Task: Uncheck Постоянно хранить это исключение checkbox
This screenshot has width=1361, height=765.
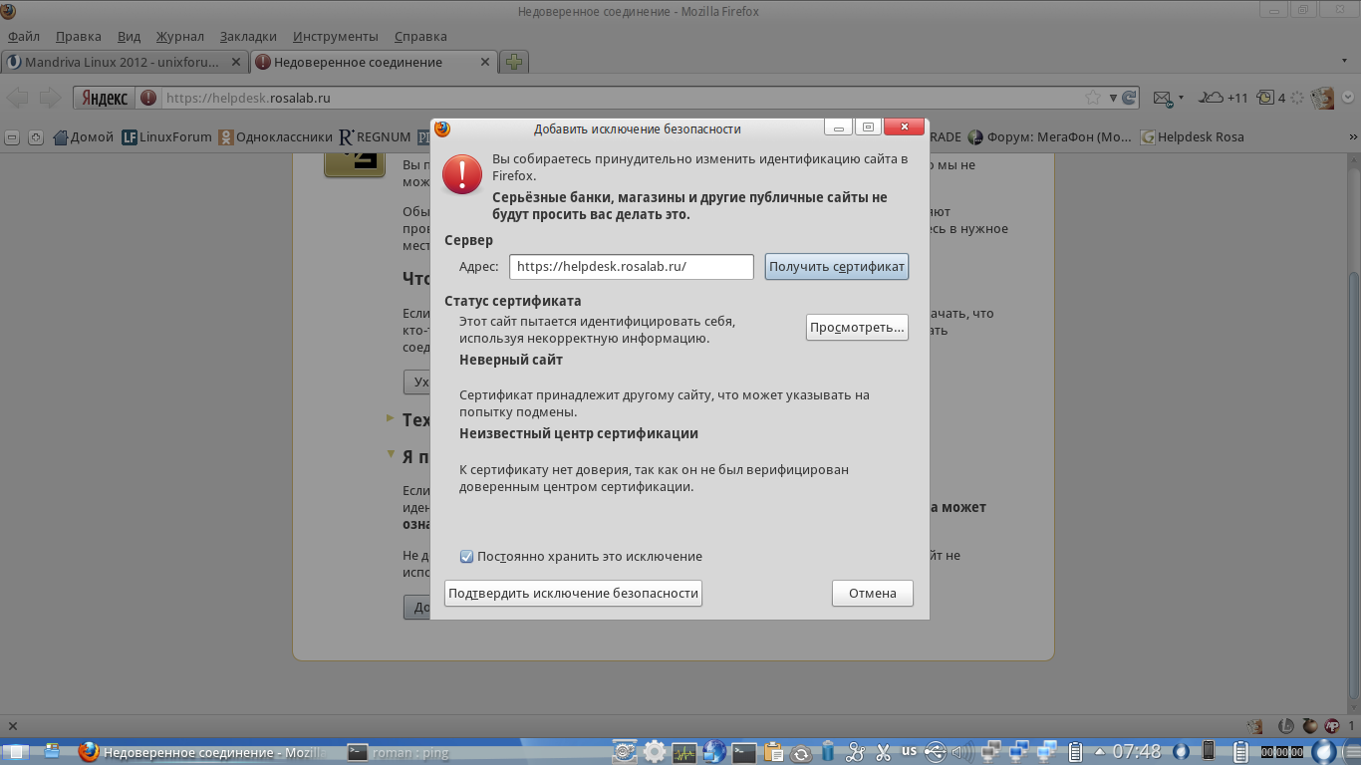Action: point(466,556)
